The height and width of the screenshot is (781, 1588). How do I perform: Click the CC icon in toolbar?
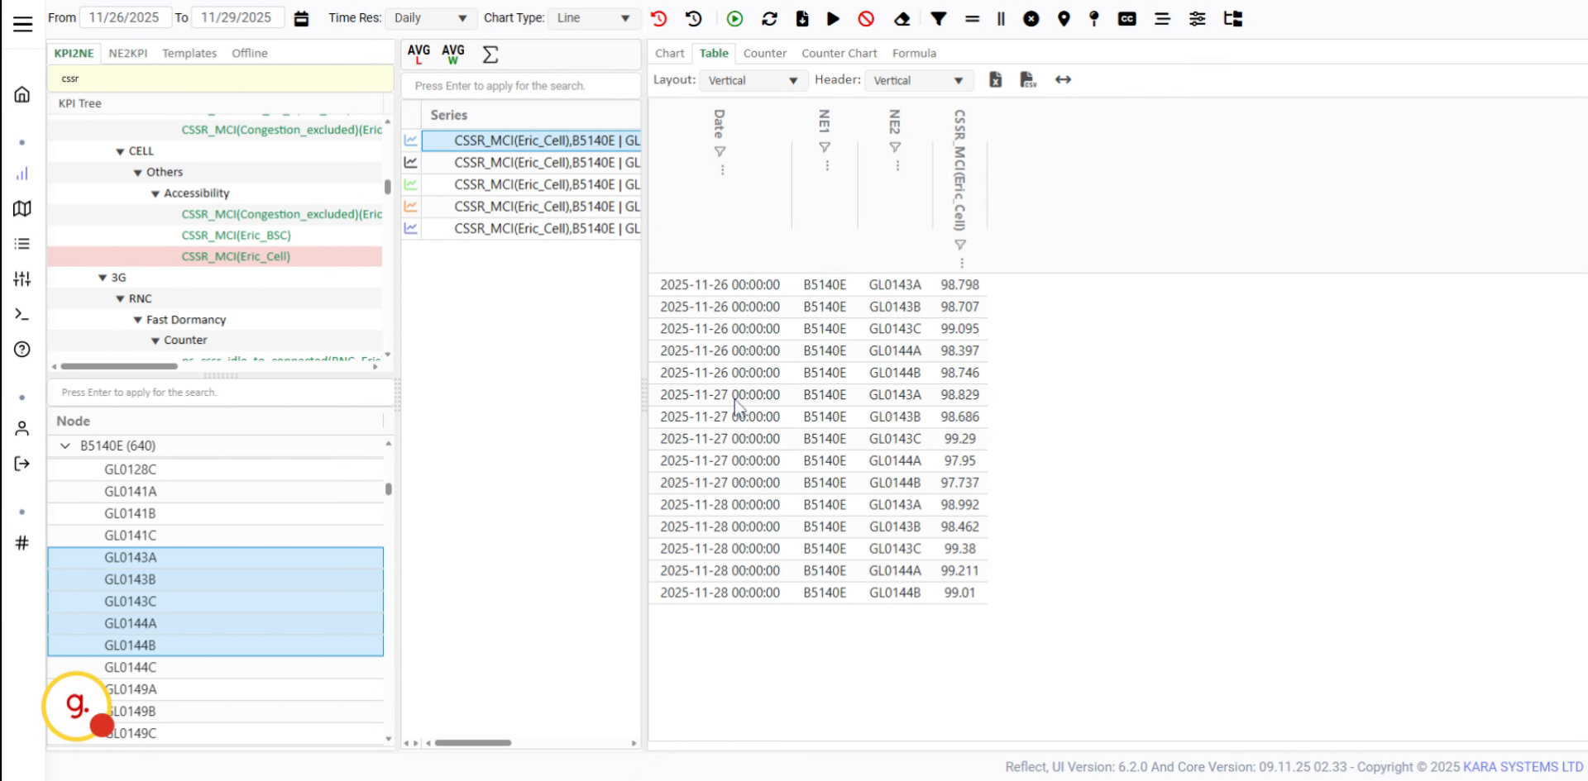pyautogui.click(x=1127, y=18)
